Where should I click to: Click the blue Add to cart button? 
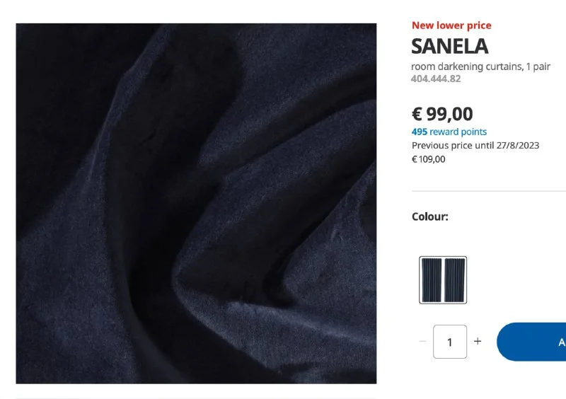(531, 342)
